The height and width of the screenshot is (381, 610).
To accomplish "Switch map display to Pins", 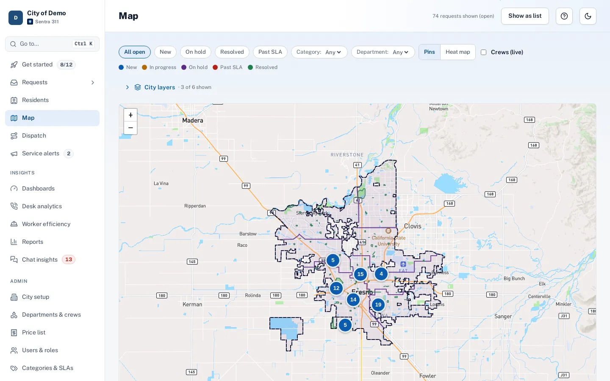I will (430, 52).
